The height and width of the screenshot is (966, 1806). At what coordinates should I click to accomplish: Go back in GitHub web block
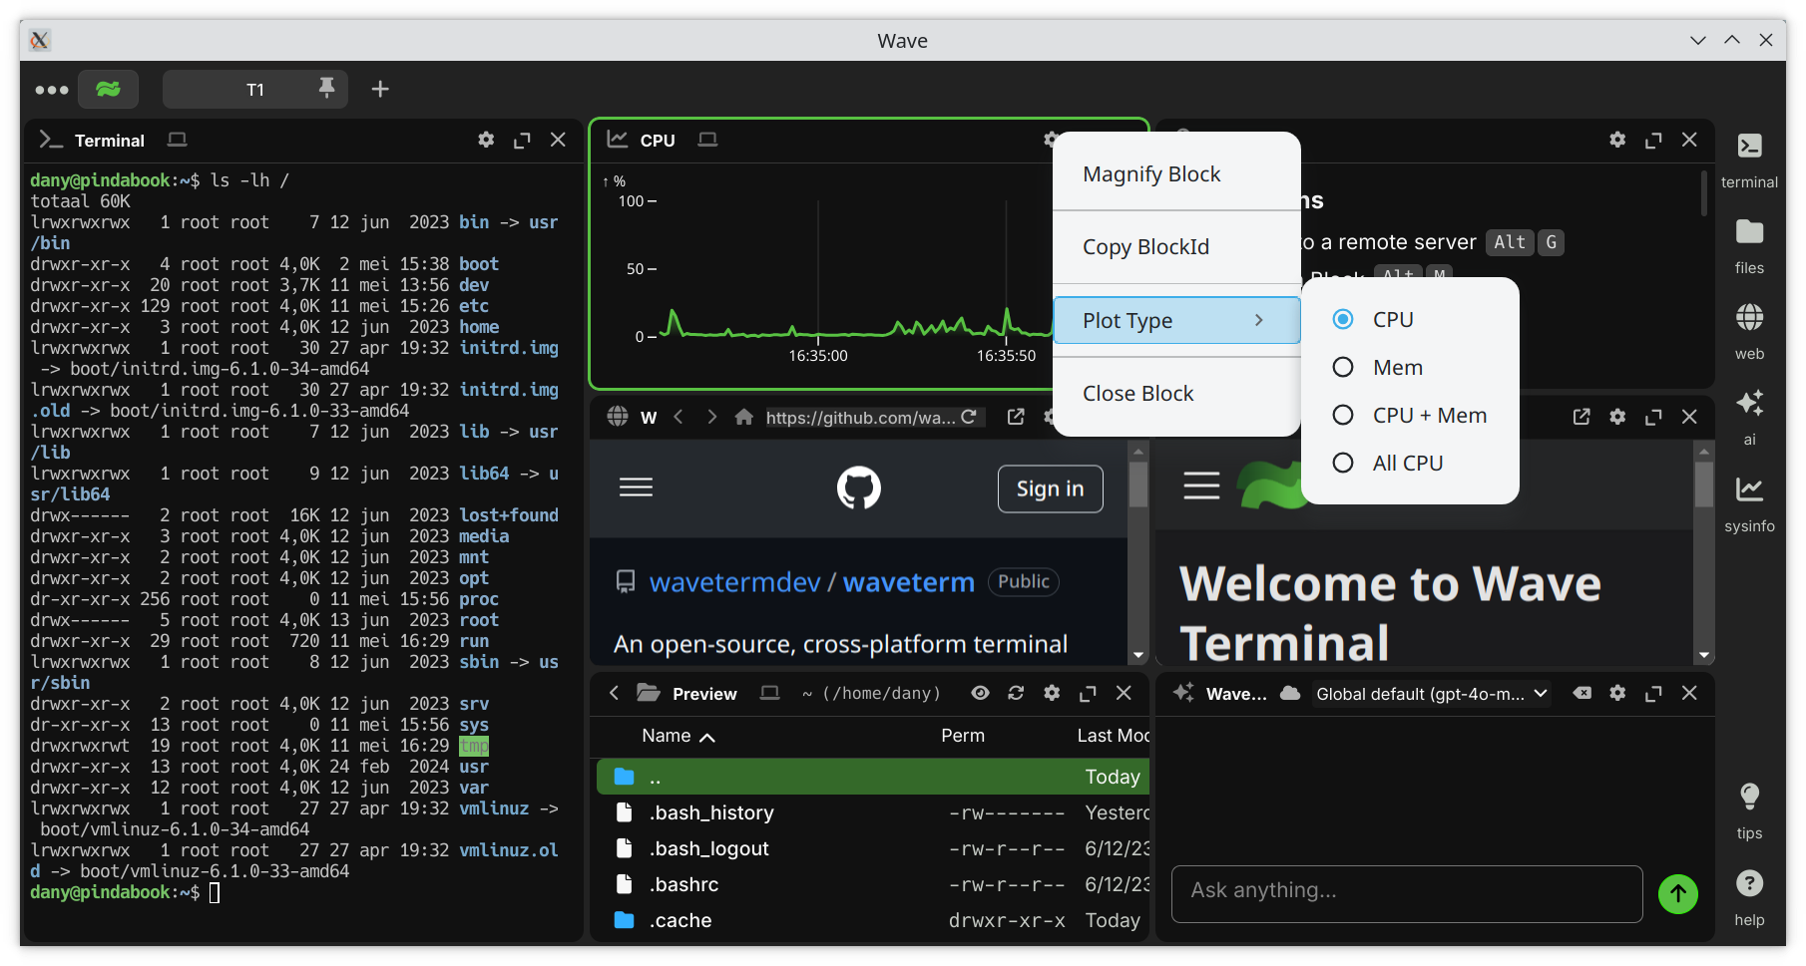(x=678, y=417)
